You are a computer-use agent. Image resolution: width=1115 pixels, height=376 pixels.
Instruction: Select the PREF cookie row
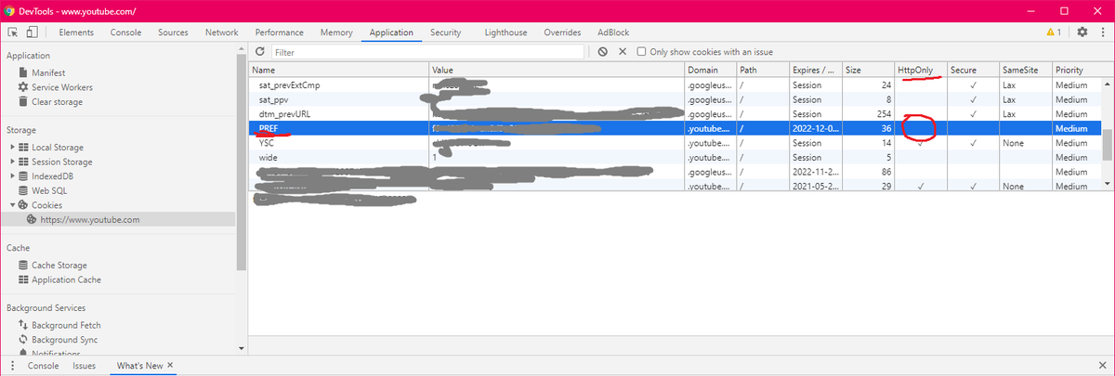click(x=676, y=128)
